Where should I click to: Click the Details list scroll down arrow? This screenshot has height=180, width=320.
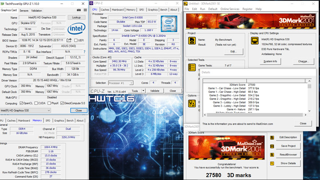[x=309, y=111]
